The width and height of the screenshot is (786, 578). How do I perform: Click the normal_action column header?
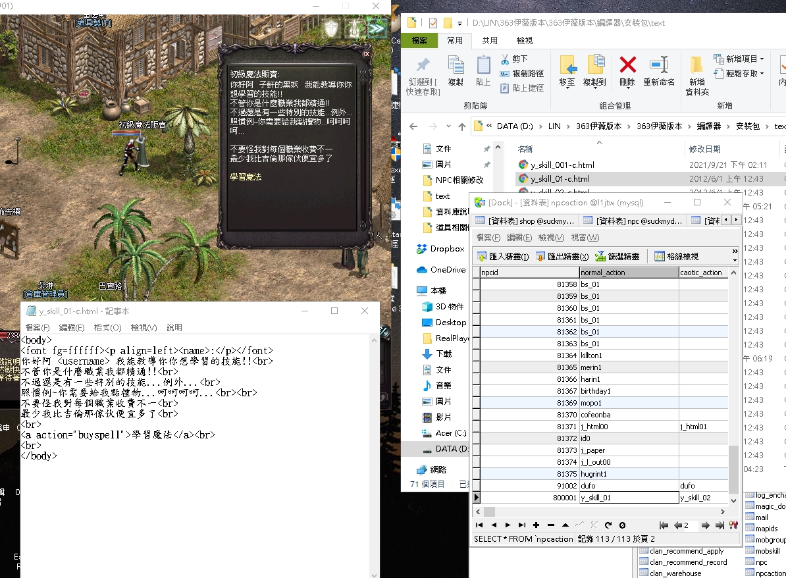pos(629,273)
